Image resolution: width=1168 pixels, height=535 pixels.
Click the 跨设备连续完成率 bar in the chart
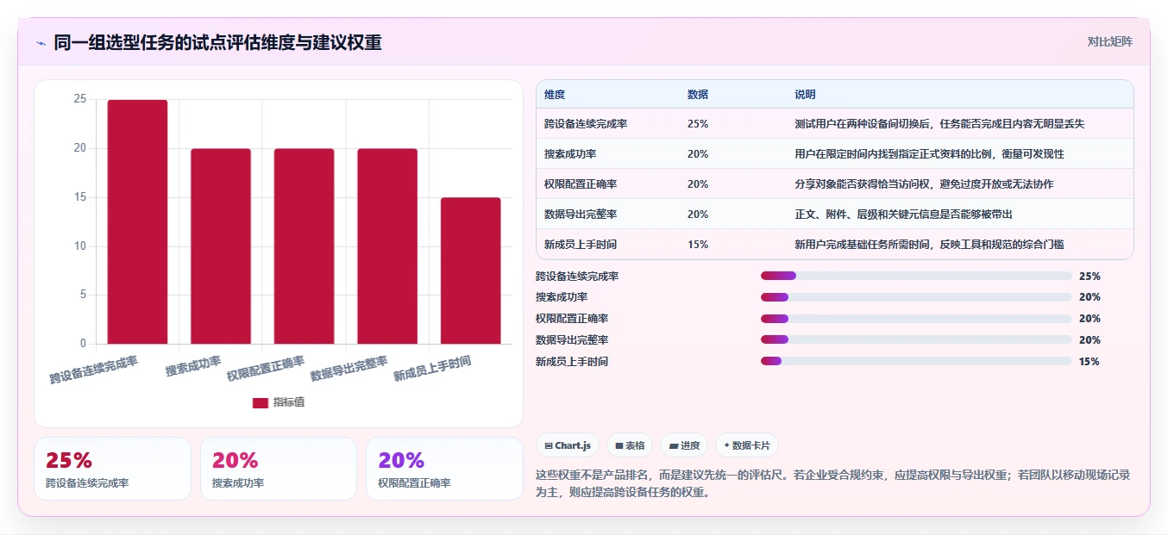[137, 221]
